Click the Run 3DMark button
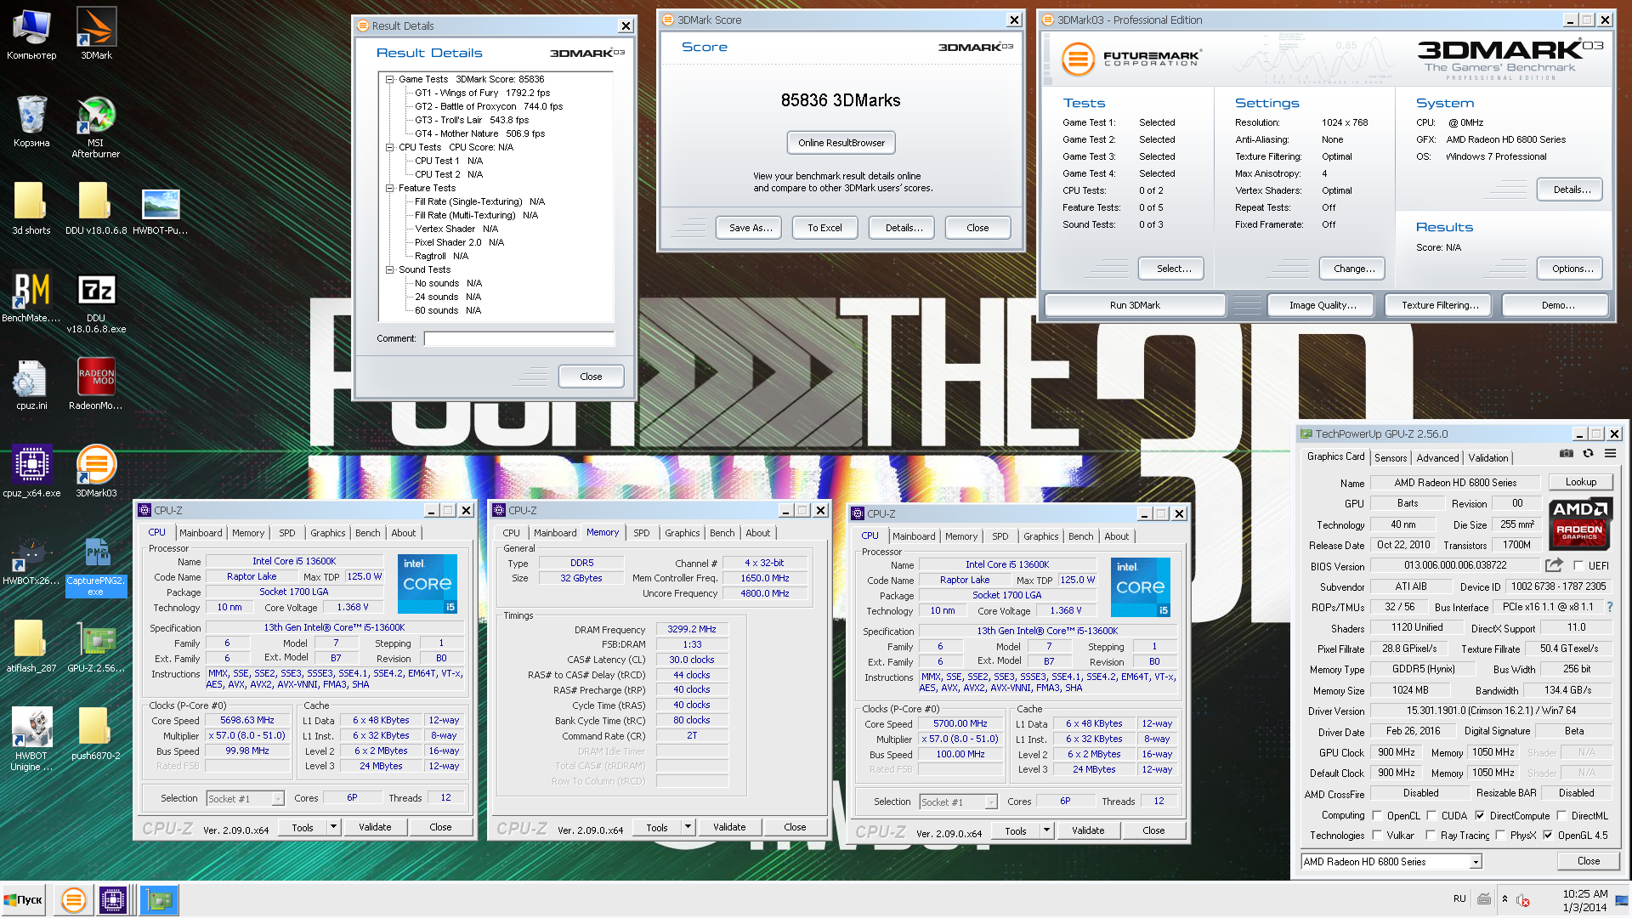 pyautogui.click(x=1135, y=305)
